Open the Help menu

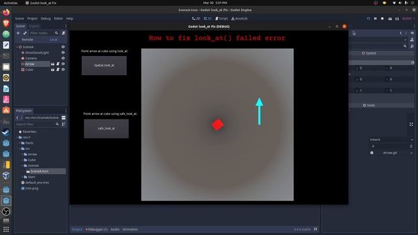click(x=70, y=19)
